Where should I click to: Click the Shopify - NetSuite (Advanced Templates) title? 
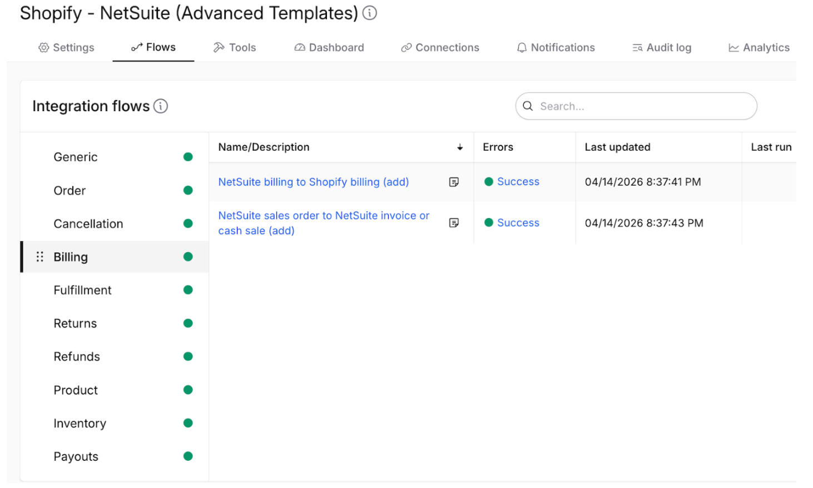coord(189,13)
